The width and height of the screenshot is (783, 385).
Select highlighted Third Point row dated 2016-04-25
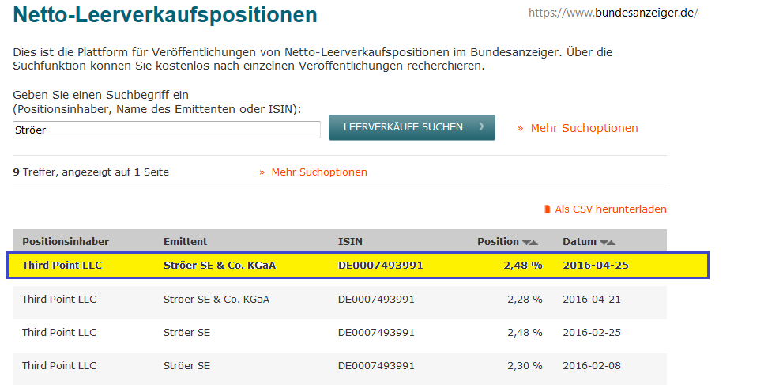(x=357, y=265)
